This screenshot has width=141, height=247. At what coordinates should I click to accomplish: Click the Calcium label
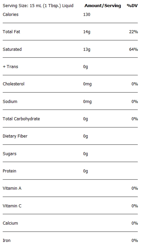[10, 223]
